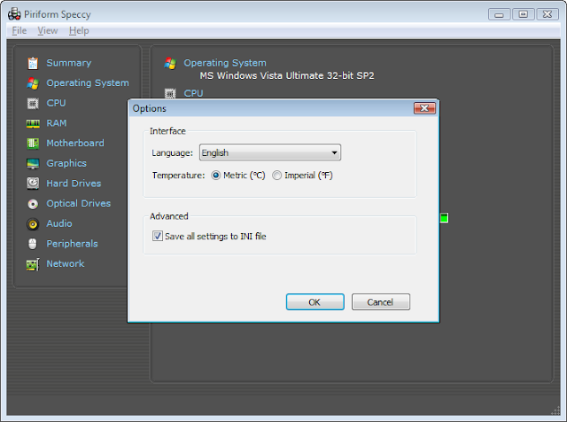
Task: Click the Operating System Windows flag sidebar icon
Action: coord(33,83)
